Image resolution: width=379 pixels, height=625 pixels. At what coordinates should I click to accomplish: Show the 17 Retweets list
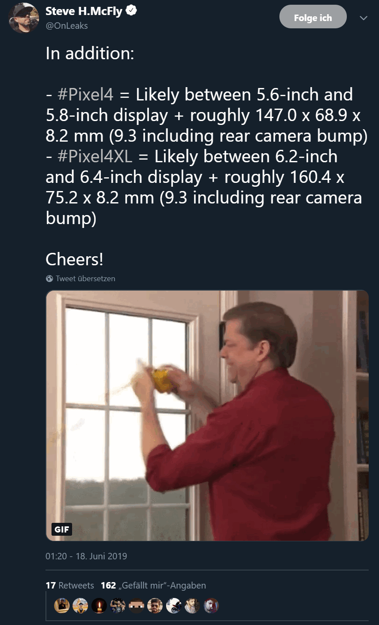click(70, 586)
